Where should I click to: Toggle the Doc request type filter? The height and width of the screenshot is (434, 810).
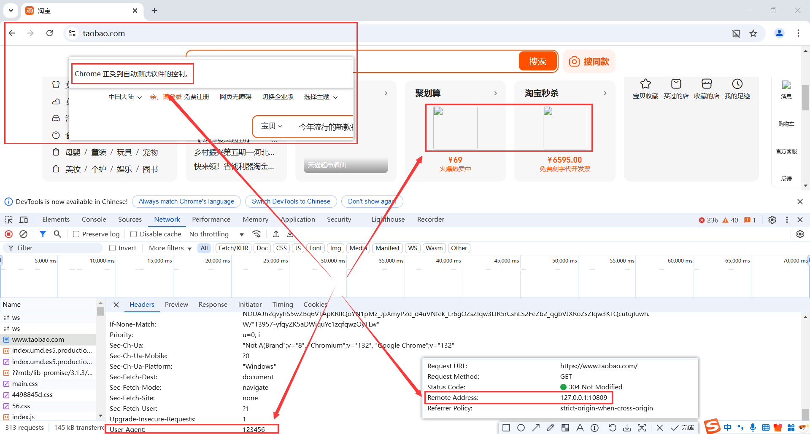click(262, 248)
